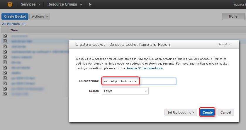
Task: Expand the Actions dropdown
Action: tap(40, 16)
